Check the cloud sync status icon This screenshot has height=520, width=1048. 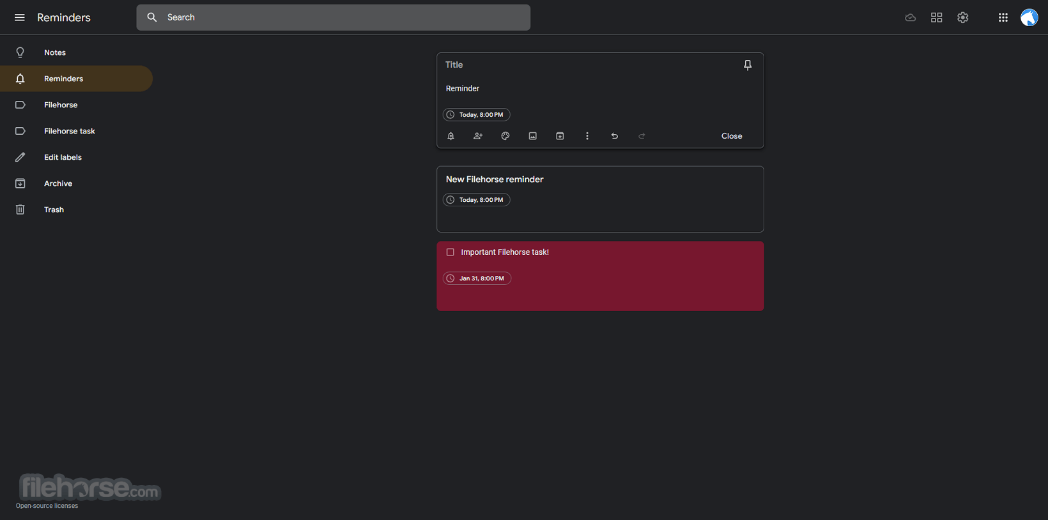coord(911,17)
